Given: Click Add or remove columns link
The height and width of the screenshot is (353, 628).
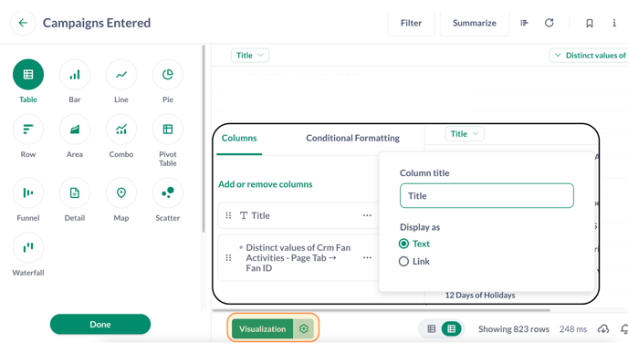Looking at the screenshot, I should tap(265, 184).
